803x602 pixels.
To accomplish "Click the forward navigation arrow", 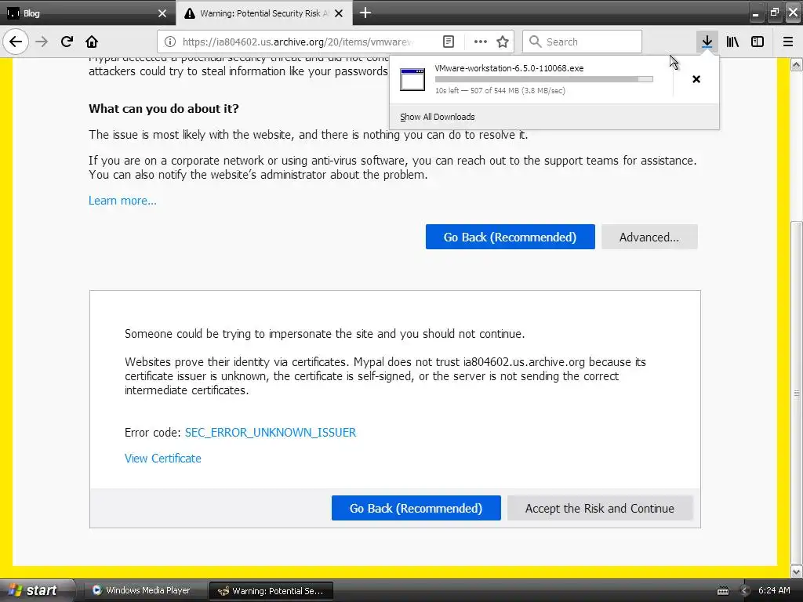I will coord(42,42).
